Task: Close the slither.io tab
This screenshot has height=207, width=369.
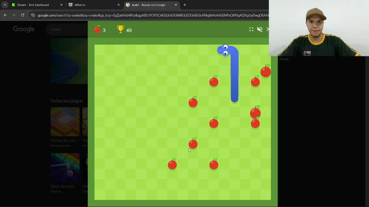Action: [x=118, y=5]
